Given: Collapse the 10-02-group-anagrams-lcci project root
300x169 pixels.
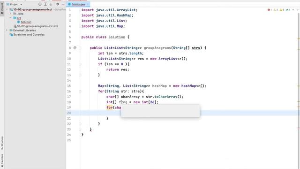Looking at the screenshot, I should click(x=7, y=9).
